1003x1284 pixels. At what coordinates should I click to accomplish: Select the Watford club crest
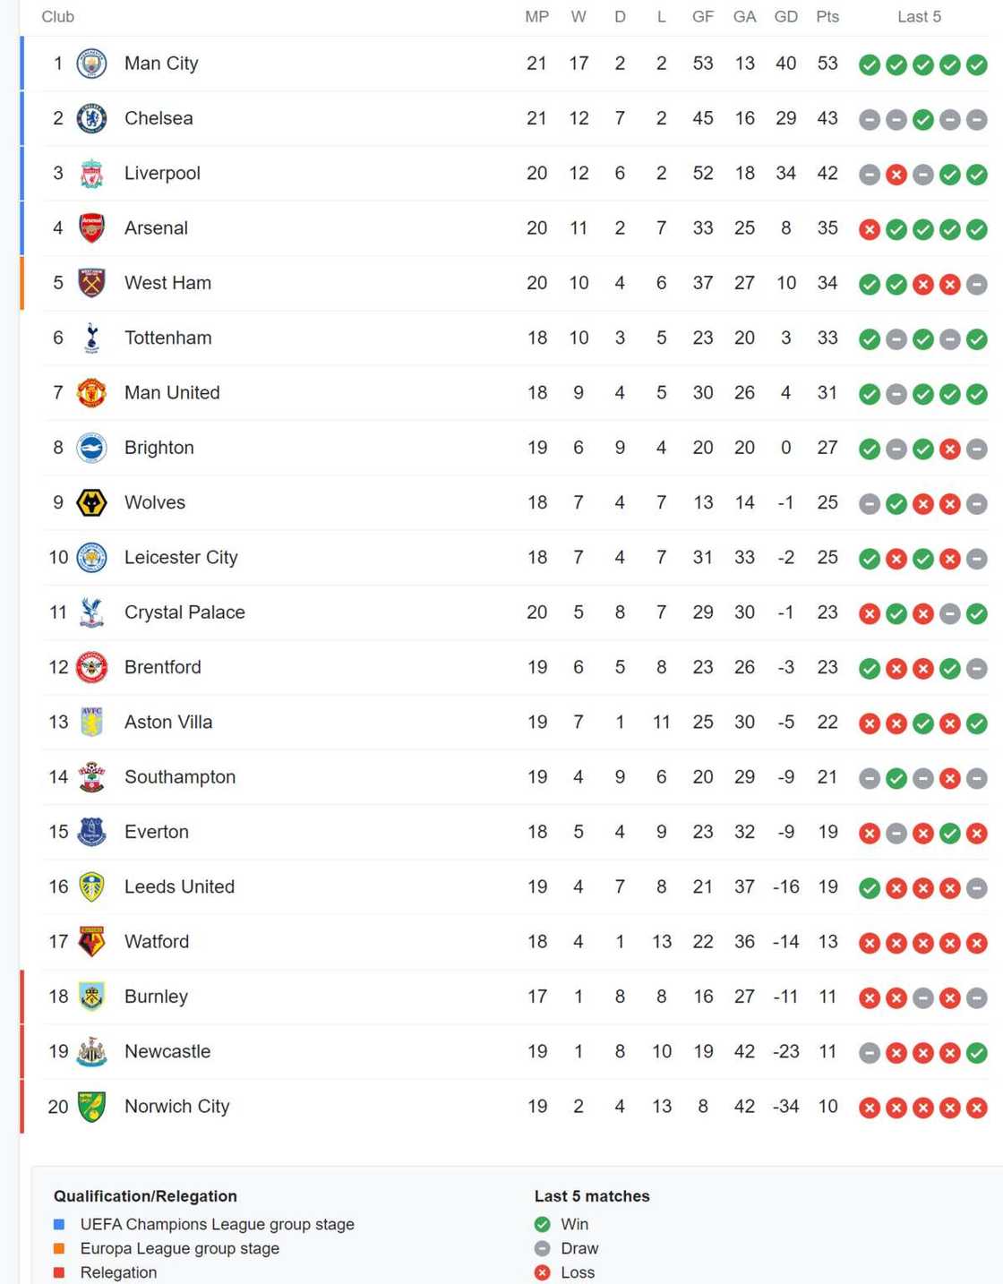point(91,942)
